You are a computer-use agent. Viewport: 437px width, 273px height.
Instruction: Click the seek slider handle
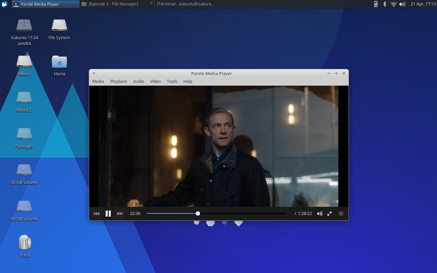click(x=198, y=213)
